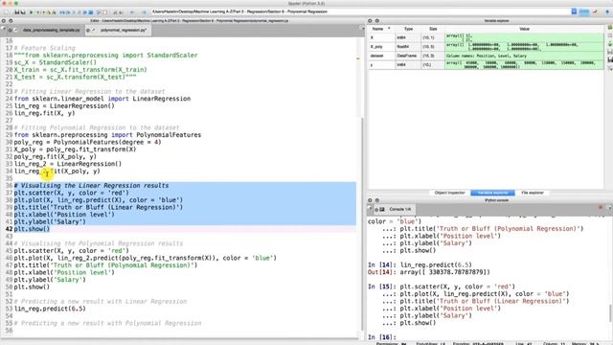Click the Save all files toolbar icon
Image resolution: width=613 pixels, height=345 pixels.
click(x=23, y=12)
